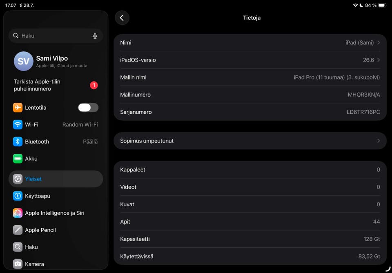Click the Haku search field
This screenshot has height=273, width=392.
click(x=56, y=36)
